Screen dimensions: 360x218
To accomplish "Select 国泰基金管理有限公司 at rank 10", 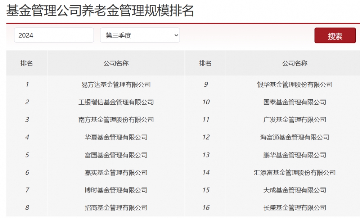I will tap(294, 102).
